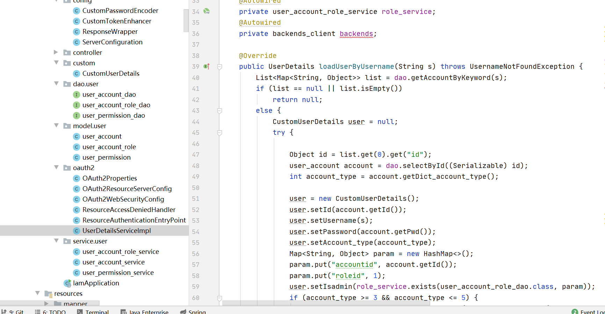Select user_permission_service class
Image resolution: width=605 pixels, height=314 pixels.
pos(118,273)
